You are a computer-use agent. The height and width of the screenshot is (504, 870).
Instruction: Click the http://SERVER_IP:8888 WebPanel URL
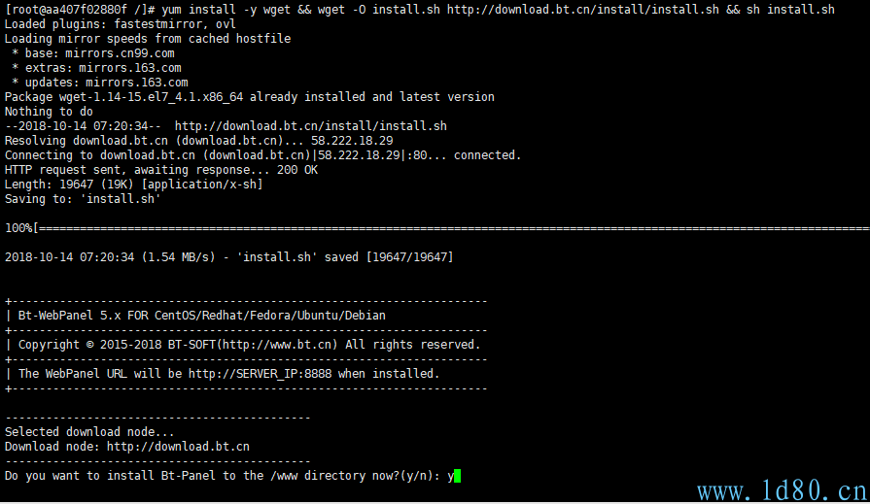(261, 374)
